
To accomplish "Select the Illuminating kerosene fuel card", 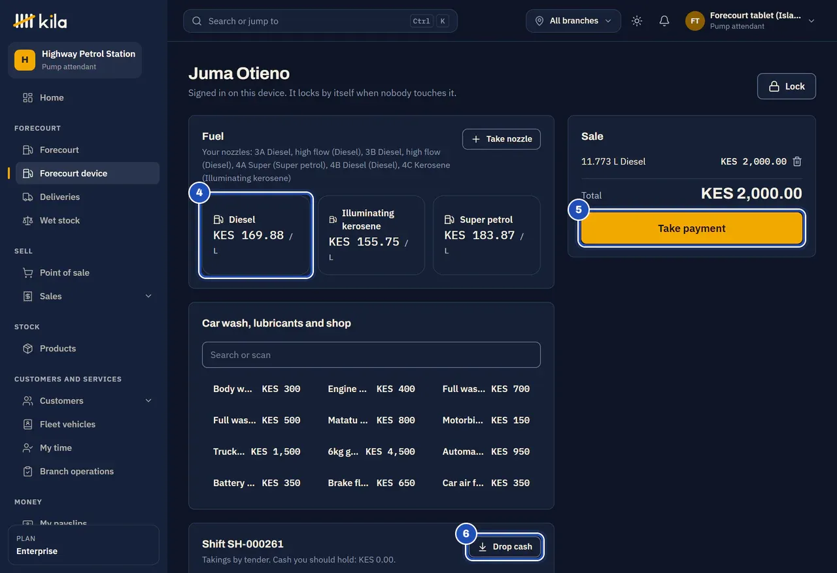I will [x=371, y=235].
